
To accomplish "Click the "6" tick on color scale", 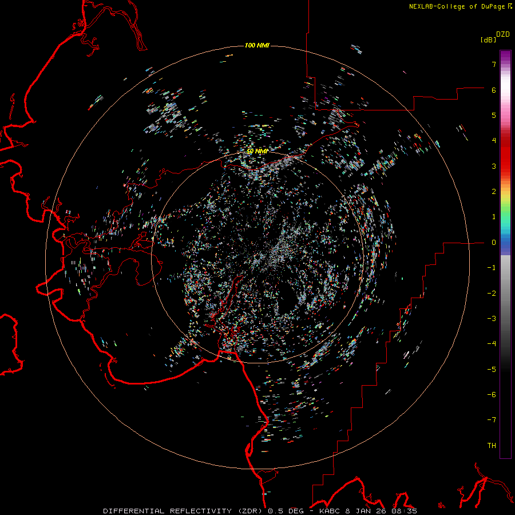I will tap(494, 90).
